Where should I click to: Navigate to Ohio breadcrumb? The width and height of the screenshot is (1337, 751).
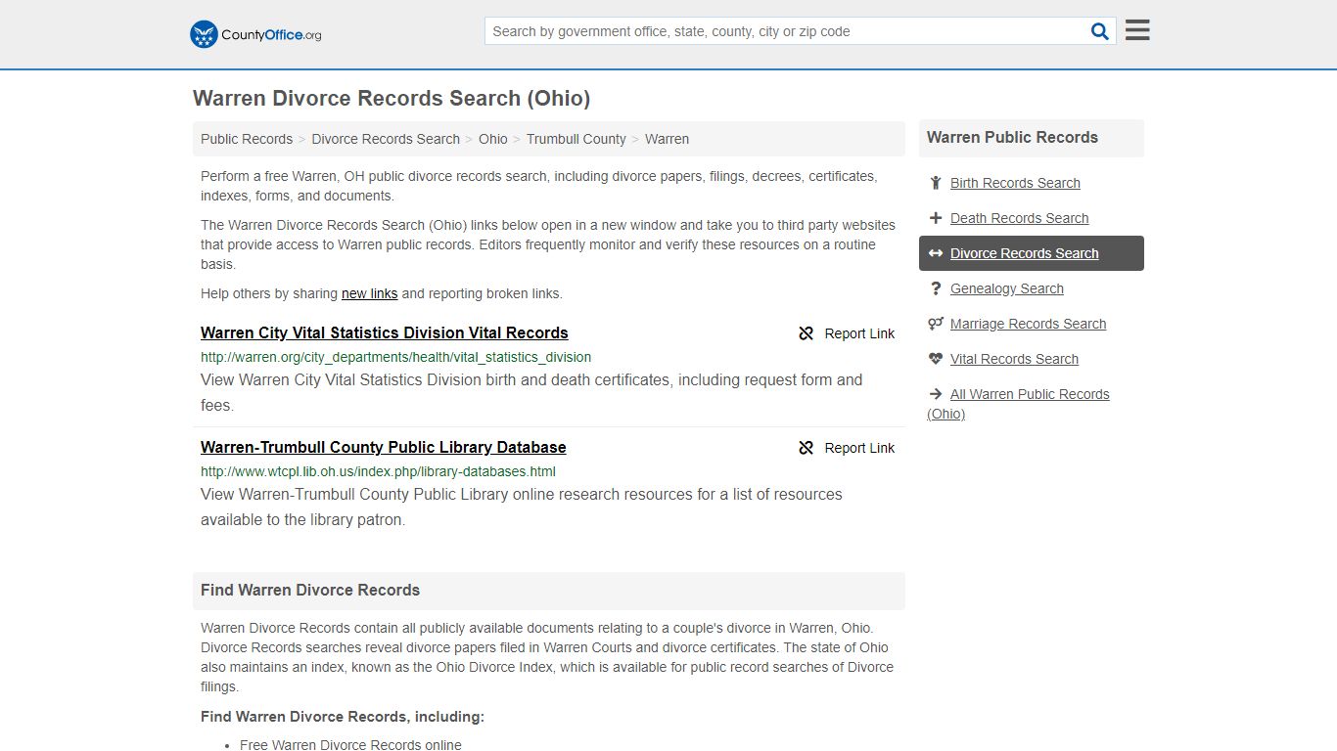coord(493,139)
